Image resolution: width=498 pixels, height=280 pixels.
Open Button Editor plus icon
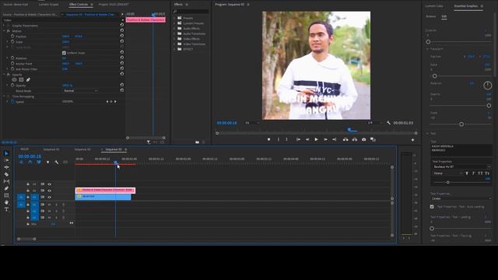pyautogui.click(x=412, y=140)
